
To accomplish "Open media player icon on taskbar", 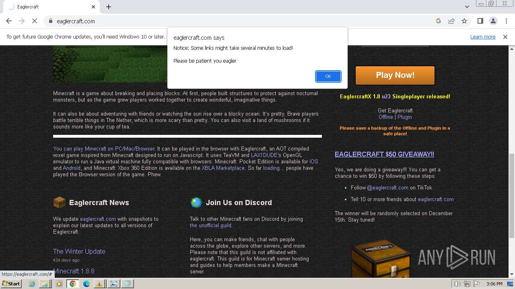I will 59,283.
